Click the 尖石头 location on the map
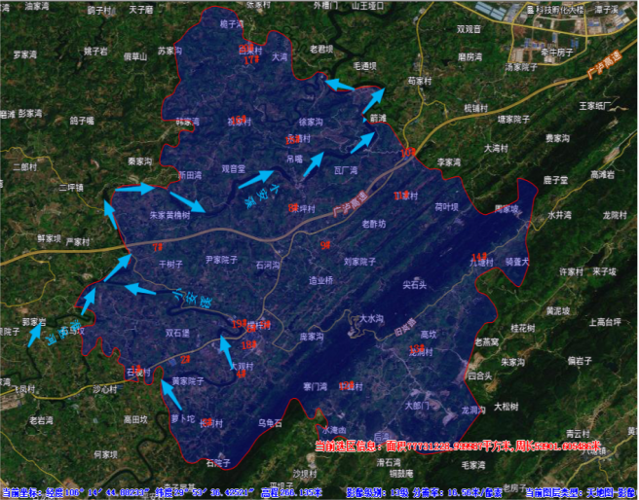The width and height of the screenshot is (639, 500). [415, 285]
